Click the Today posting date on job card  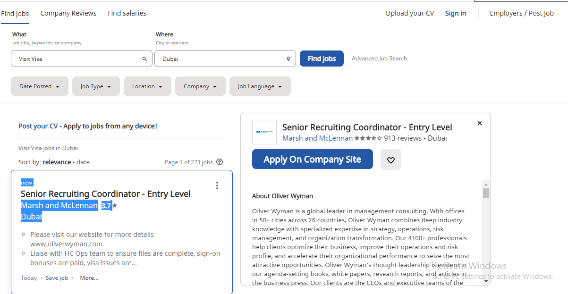pyautogui.click(x=29, y=278)
